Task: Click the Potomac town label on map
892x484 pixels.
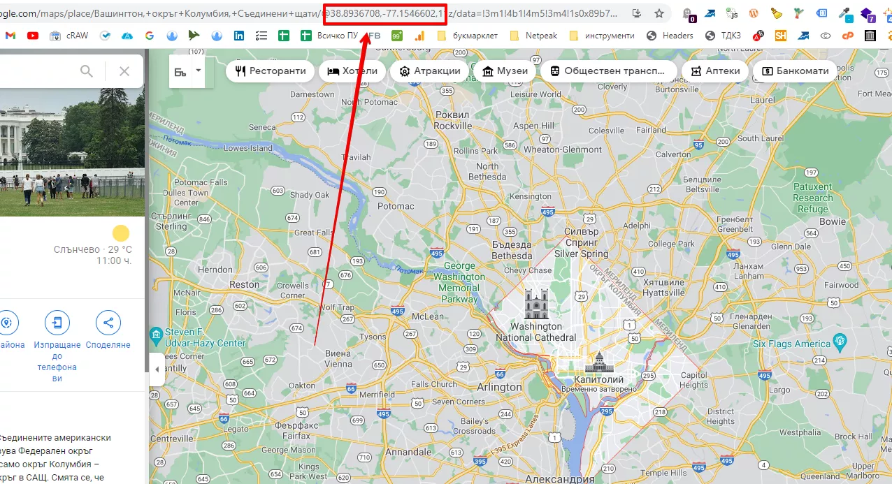Action: click(x=396, y=206)
